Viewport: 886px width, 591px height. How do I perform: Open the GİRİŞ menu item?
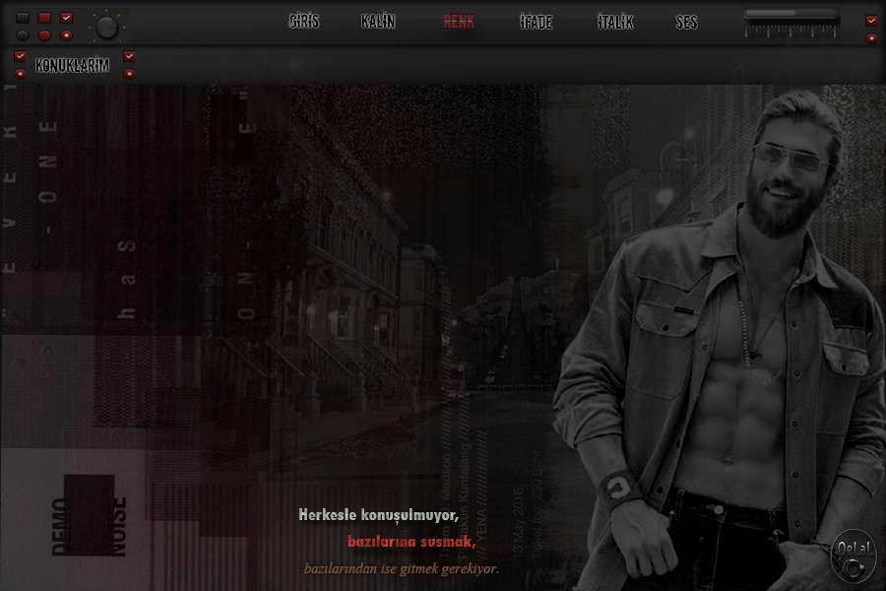click(x=304, y=22)
